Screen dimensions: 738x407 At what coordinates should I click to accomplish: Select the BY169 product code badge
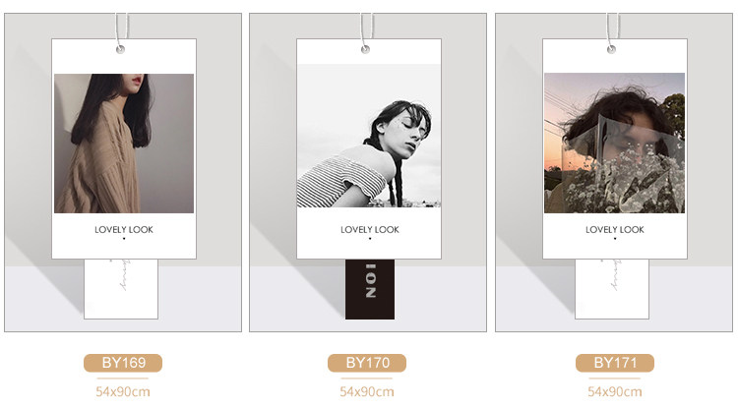click(x=123, y=363)
